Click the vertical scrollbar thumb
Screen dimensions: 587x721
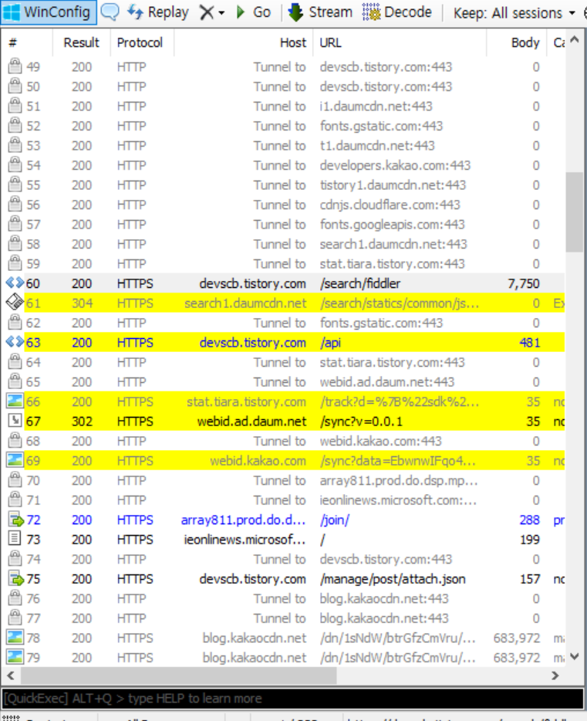click(574, 212)
